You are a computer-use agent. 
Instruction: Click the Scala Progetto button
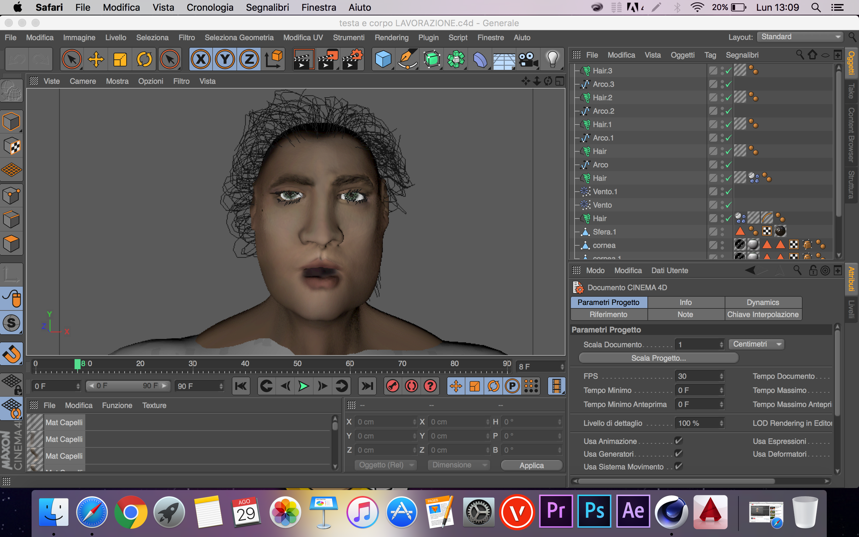click(658, 358)
